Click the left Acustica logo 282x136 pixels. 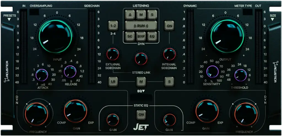[7, 72]
